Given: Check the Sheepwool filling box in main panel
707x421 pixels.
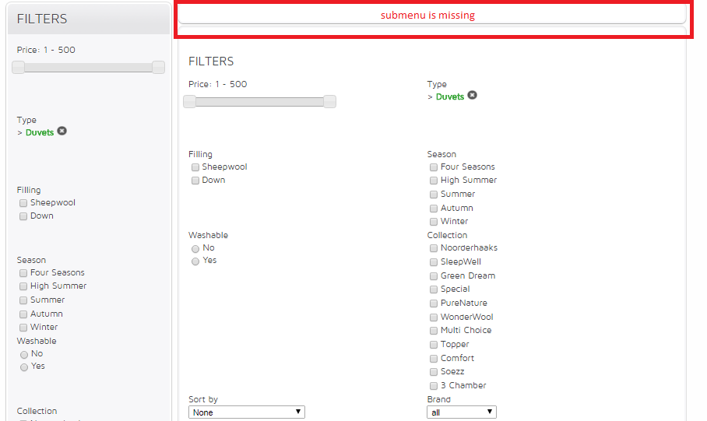Looking at the screenshot, I should click(195, 167).
